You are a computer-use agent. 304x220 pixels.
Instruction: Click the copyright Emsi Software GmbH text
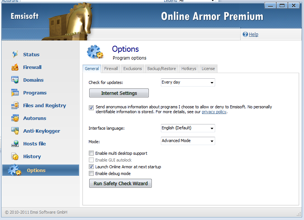coord(36,212)
